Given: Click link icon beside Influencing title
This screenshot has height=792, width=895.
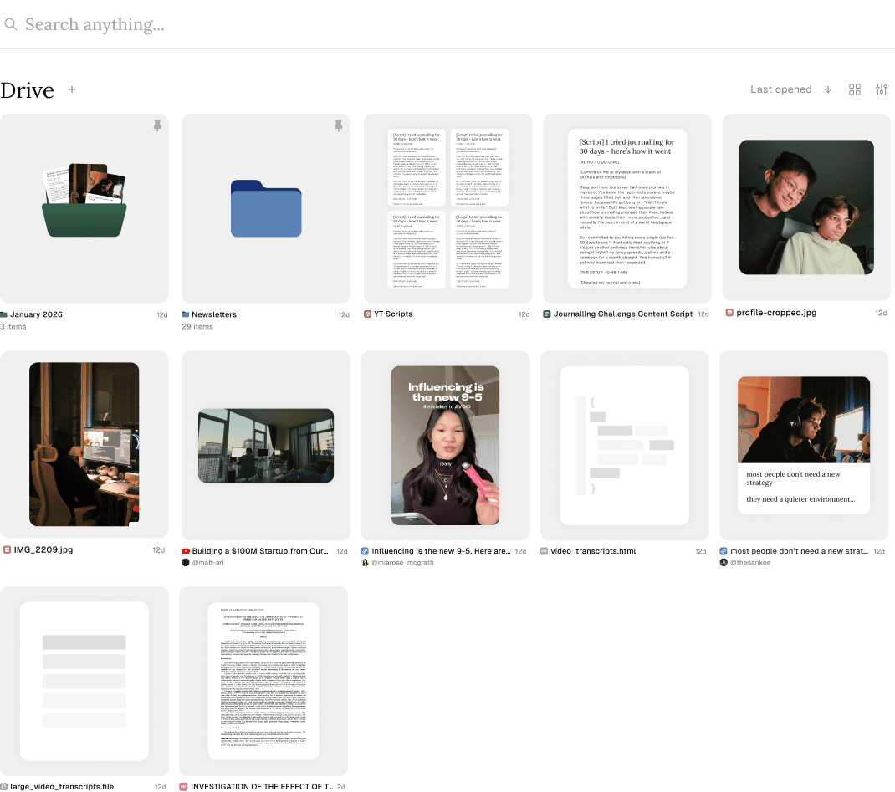Looking at the screenshot, I should 365,550.
